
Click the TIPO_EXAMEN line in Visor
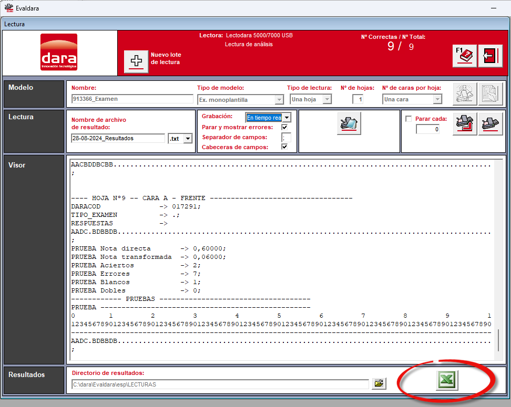pyautogui.click(x=125, y=215)
